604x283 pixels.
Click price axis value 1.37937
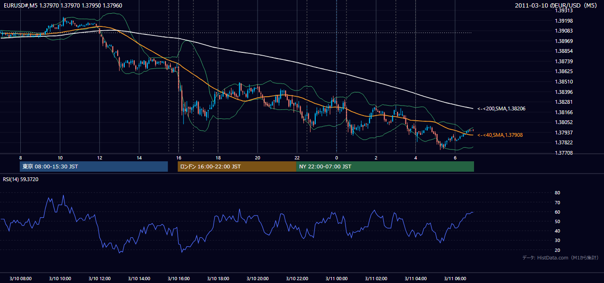pos(564,133)
